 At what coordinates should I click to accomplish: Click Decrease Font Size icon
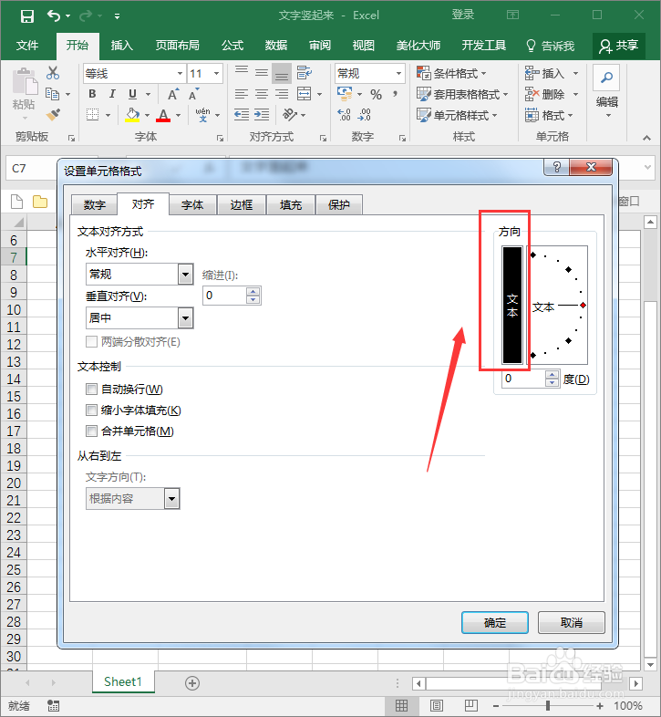click(193, 95)
